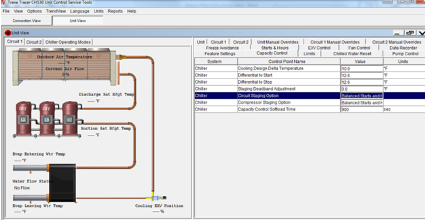The image size is (425, 220).
Task: Click compressor 1B icon
Action: [47, 119]
